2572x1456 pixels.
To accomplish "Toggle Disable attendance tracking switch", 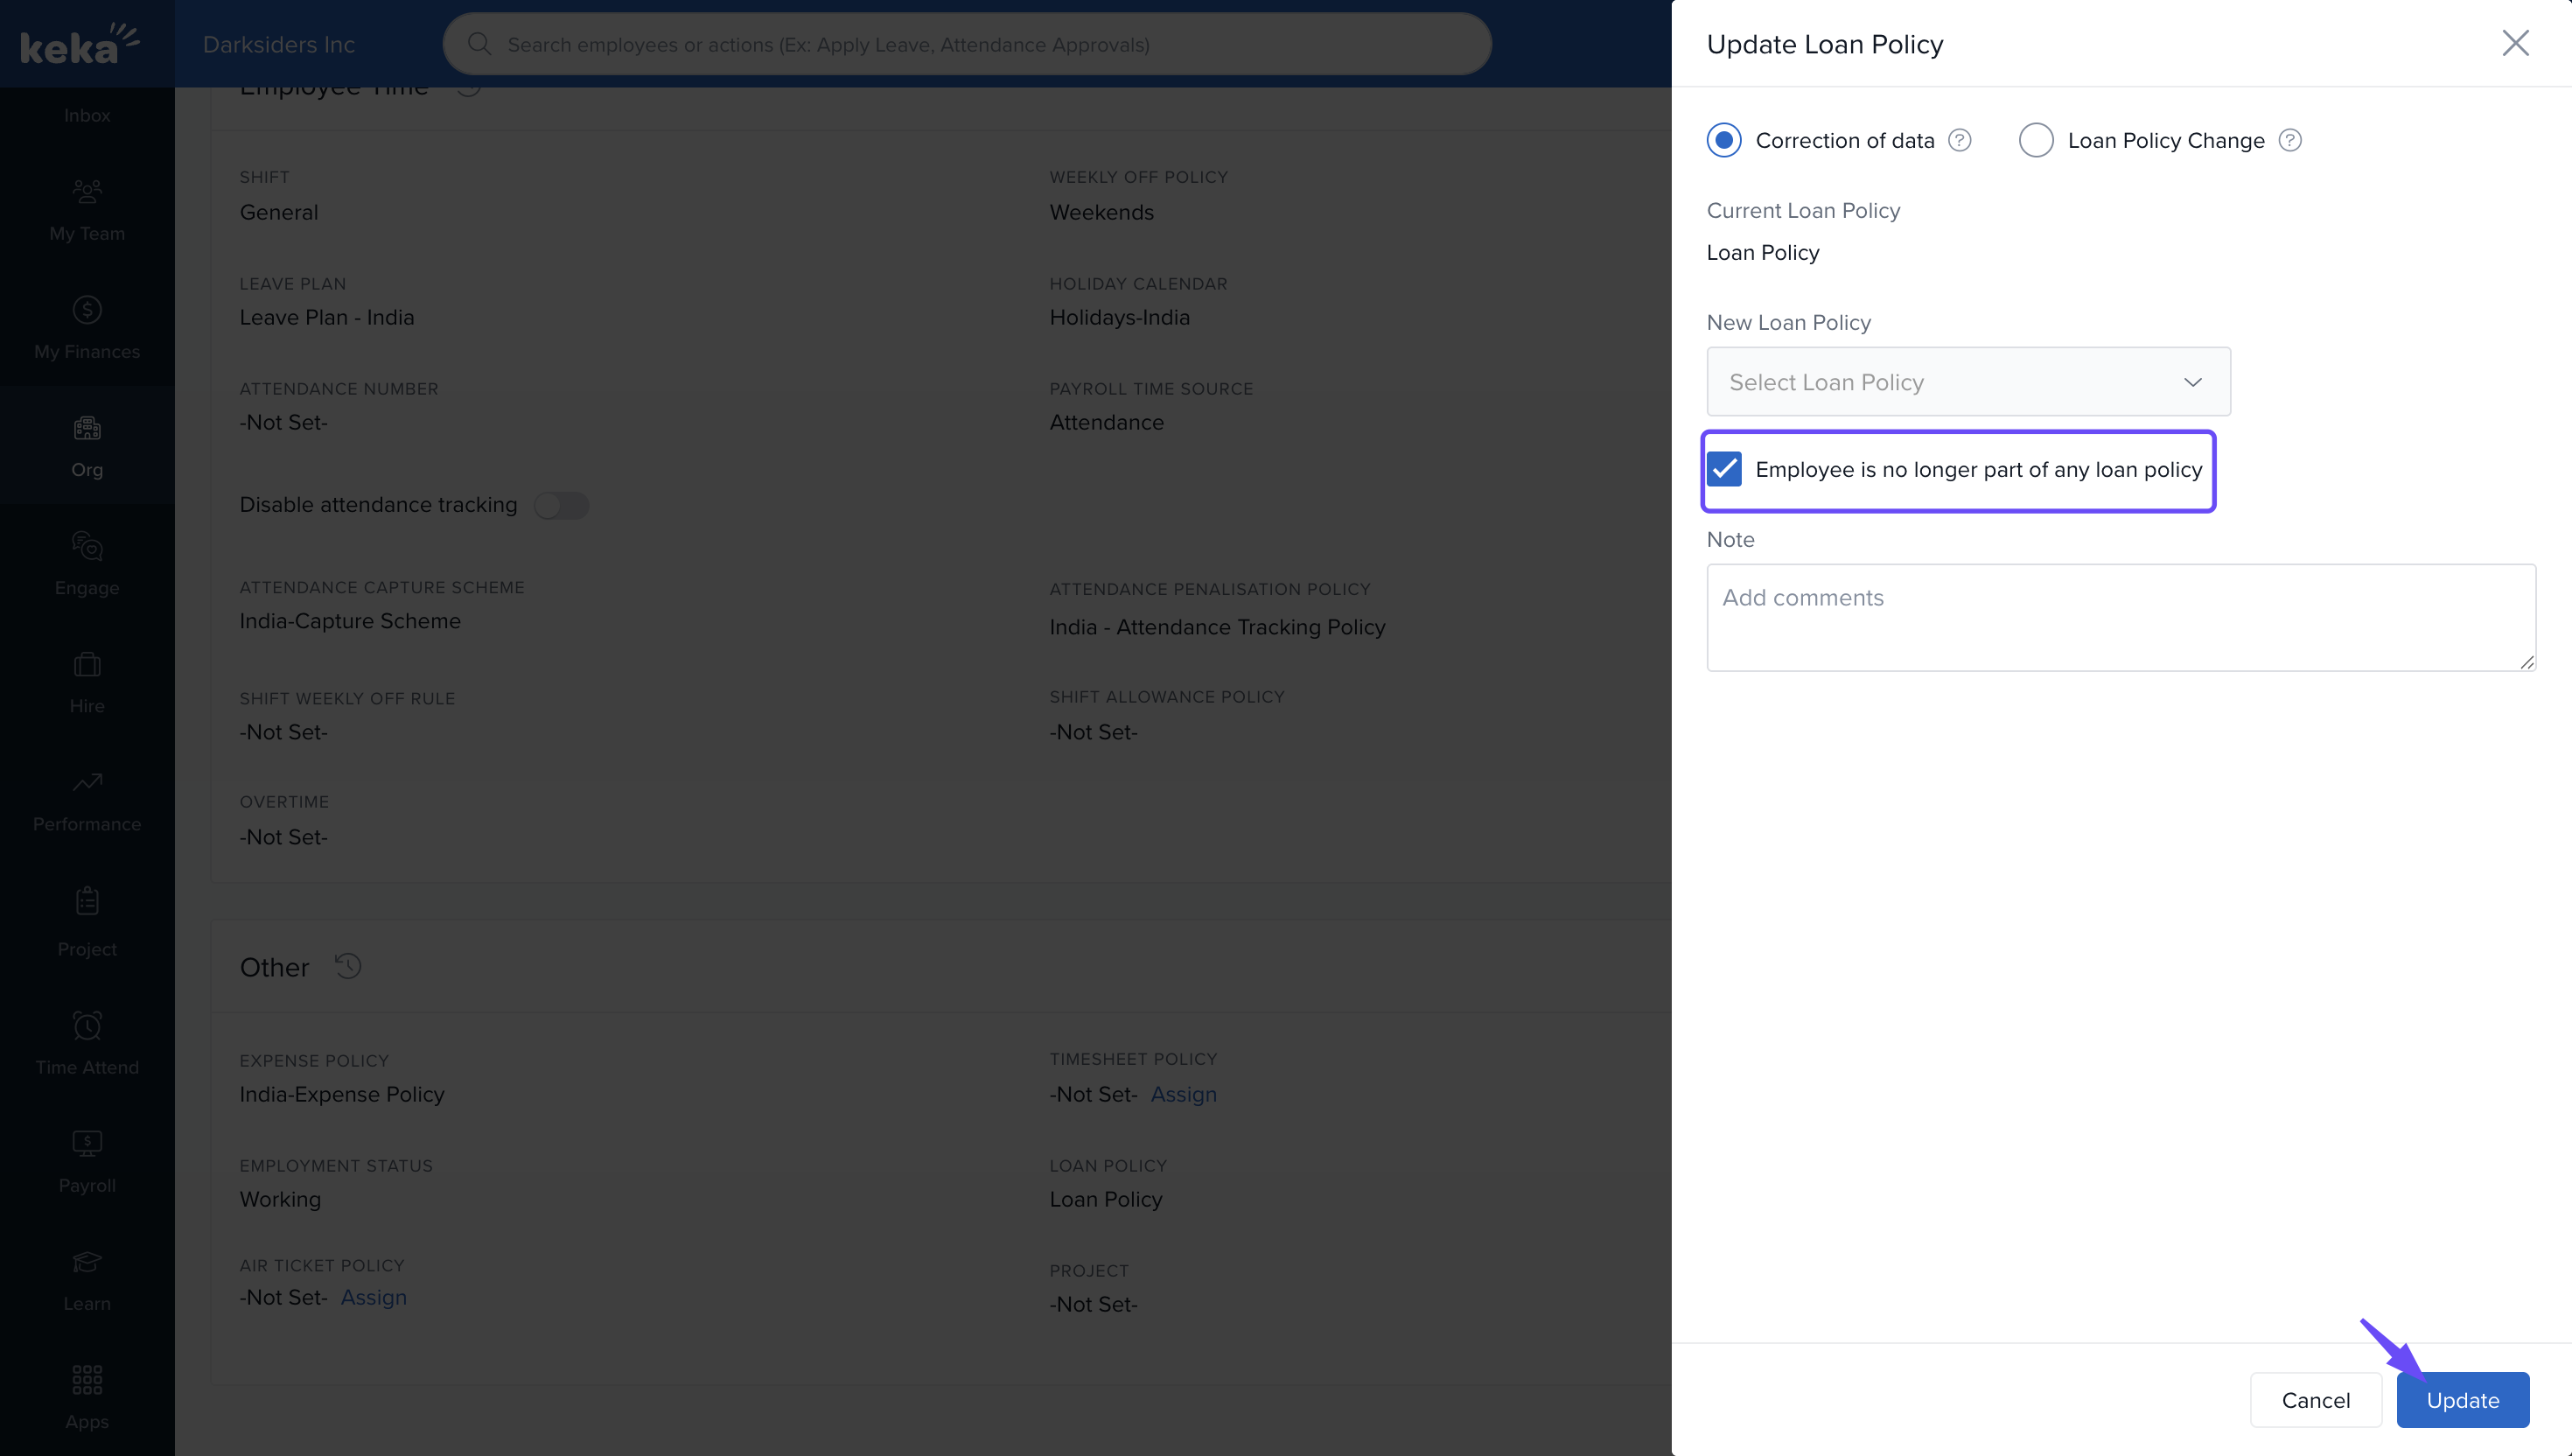I will (x=560, y=505).
